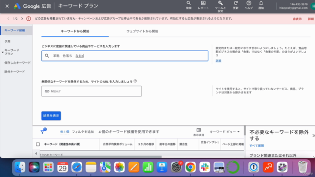315x177 pixels.
Task: Open tools and settings (ツールと設定)
Action: (x=220, y=6)
